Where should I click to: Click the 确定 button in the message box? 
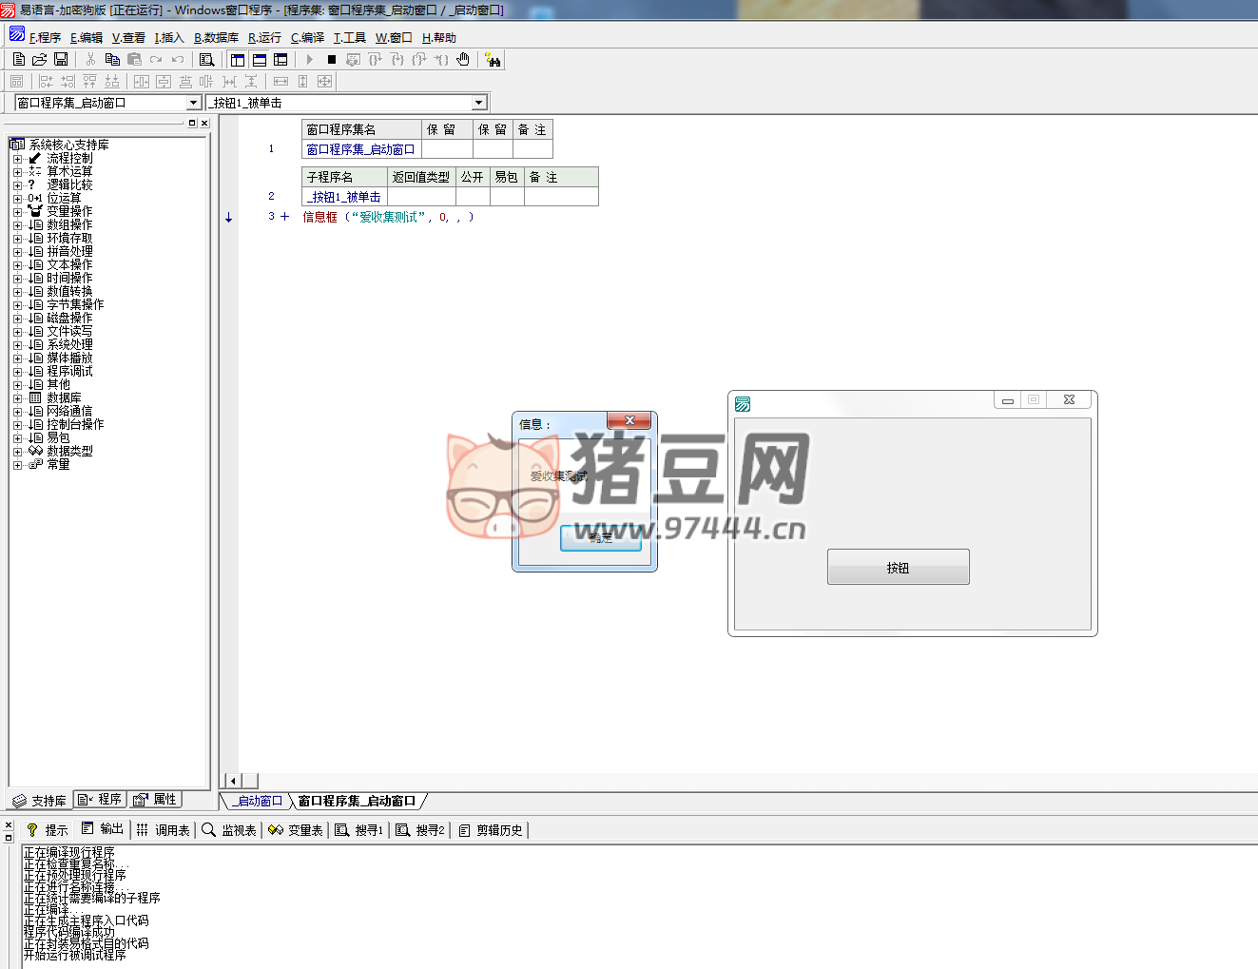600,538
